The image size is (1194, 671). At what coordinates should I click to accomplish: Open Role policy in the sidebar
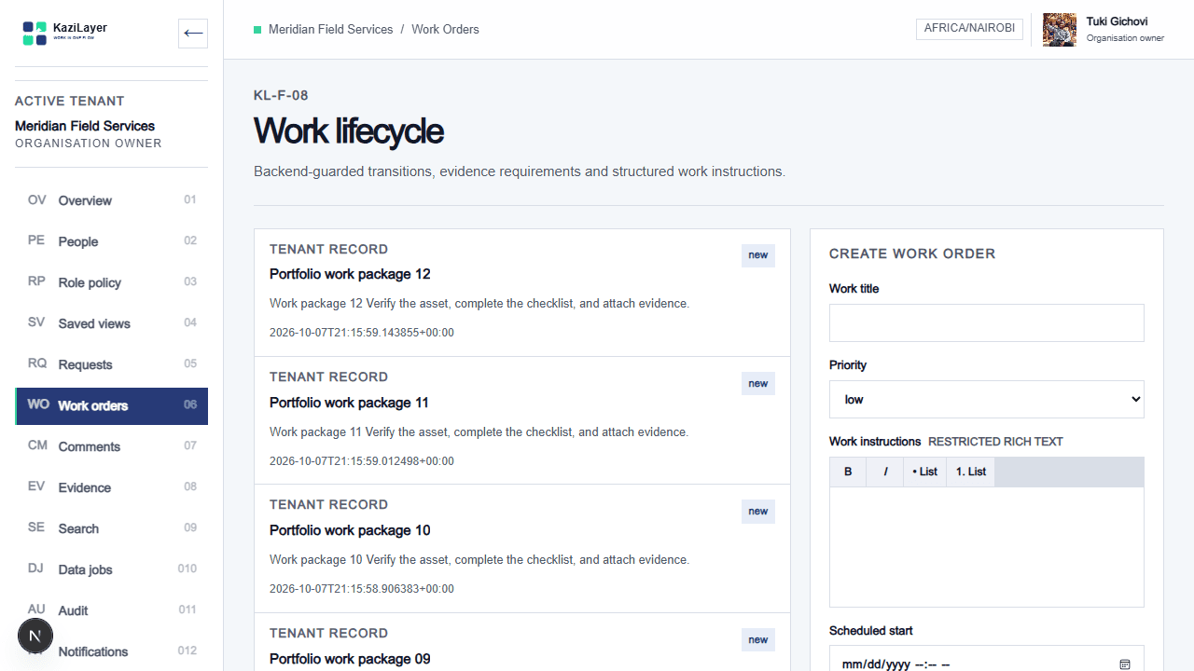(112, 282)
